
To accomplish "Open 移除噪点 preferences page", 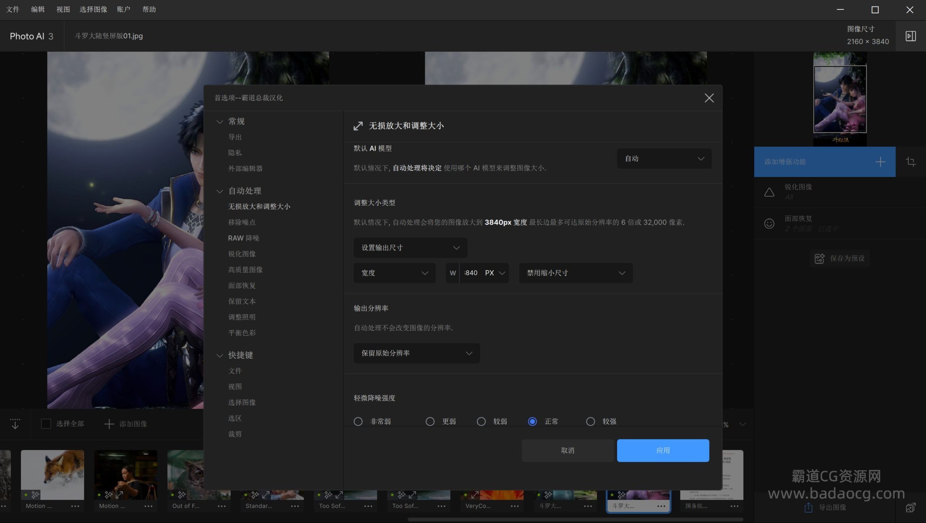I will click(242, 222).
